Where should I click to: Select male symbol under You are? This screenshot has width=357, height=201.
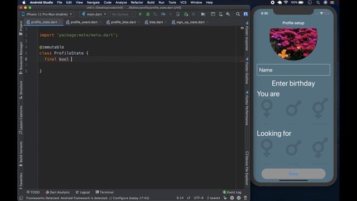click(x=293, y=109)
